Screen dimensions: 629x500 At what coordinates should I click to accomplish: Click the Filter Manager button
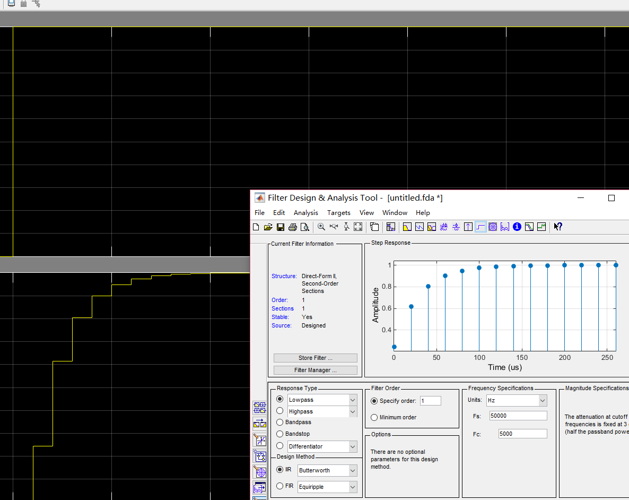click(x=315, y=370)
